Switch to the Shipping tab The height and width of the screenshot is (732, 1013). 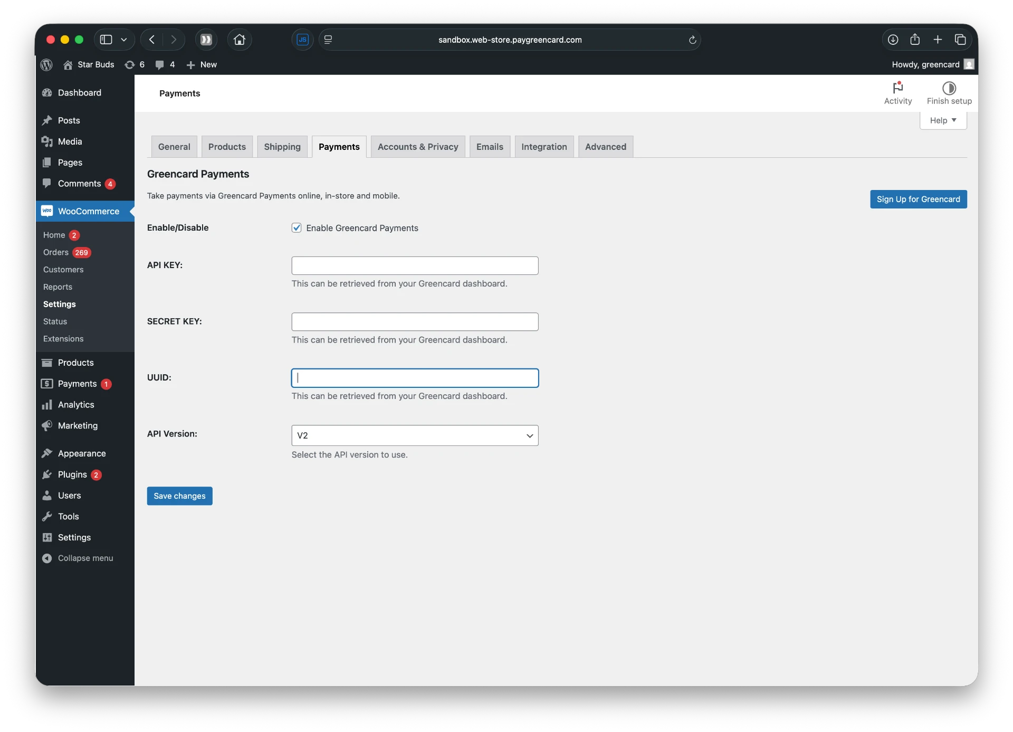coord(282,147)
